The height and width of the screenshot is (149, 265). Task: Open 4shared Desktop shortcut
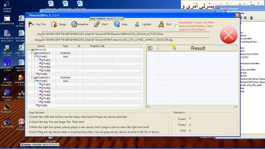click(7, 7)
